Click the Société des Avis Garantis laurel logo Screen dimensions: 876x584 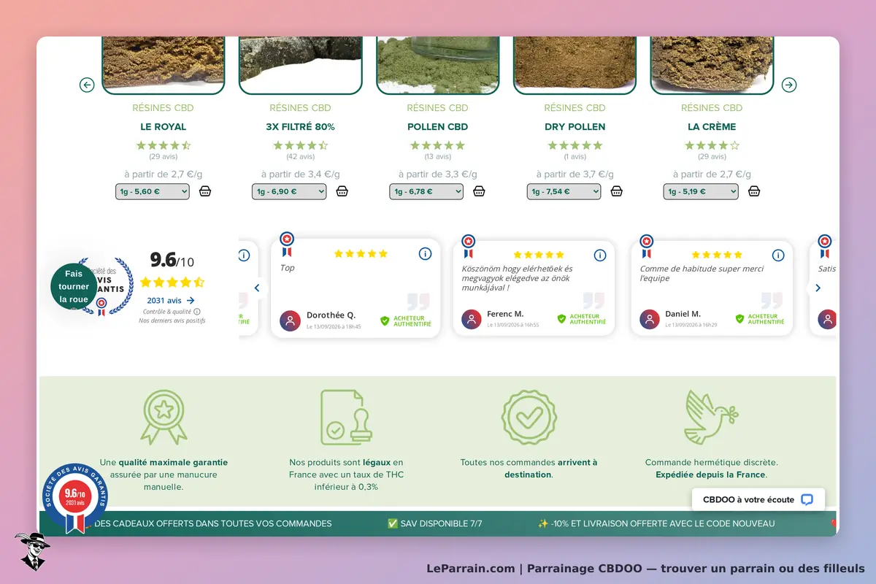pos(106,286)
